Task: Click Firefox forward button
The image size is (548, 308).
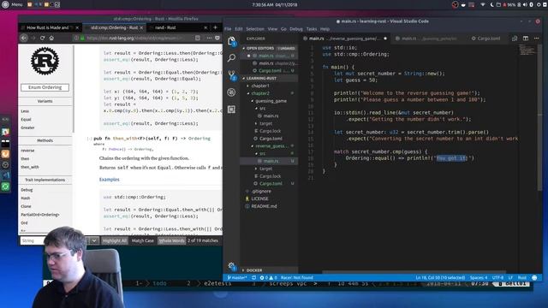Action: pyautogui.click(x=33, y=38)
